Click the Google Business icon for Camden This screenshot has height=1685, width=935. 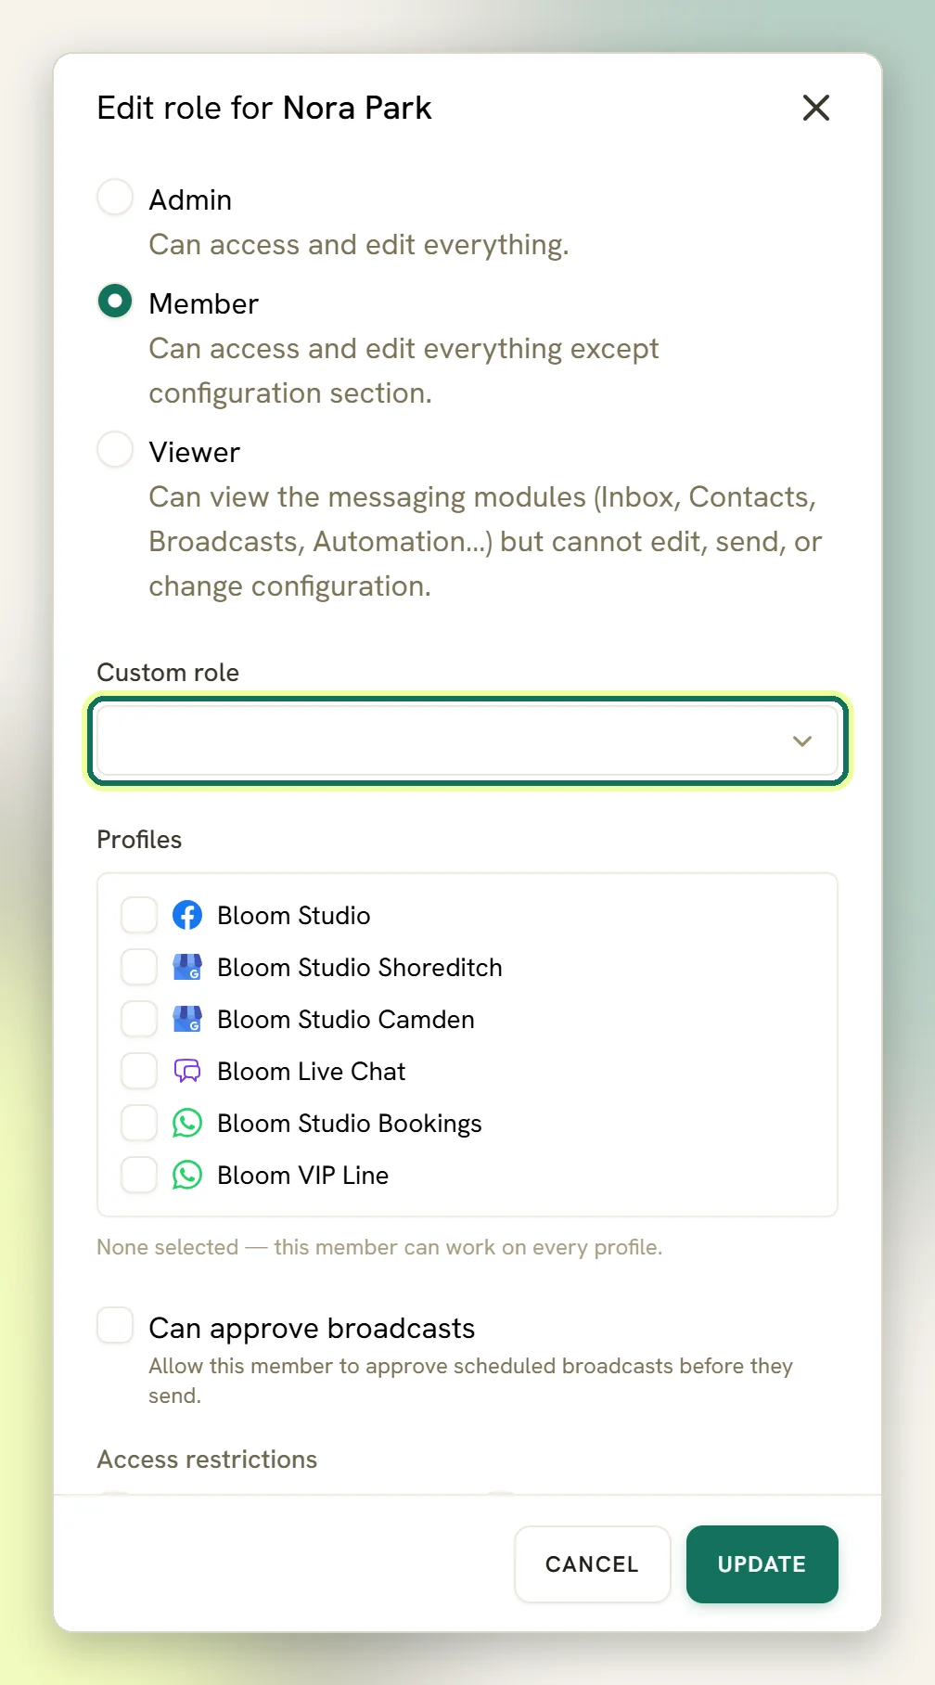click(187, 1019)
